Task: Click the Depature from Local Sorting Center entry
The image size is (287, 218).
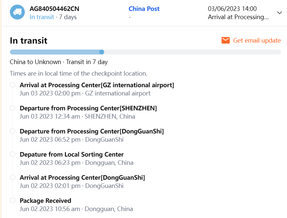Action: coord(72,155)
